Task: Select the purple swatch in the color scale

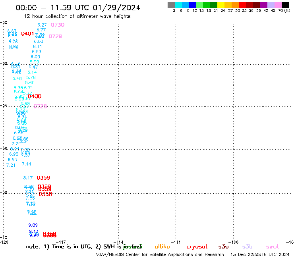Action: pyautogui.click(x=264, y=5)
